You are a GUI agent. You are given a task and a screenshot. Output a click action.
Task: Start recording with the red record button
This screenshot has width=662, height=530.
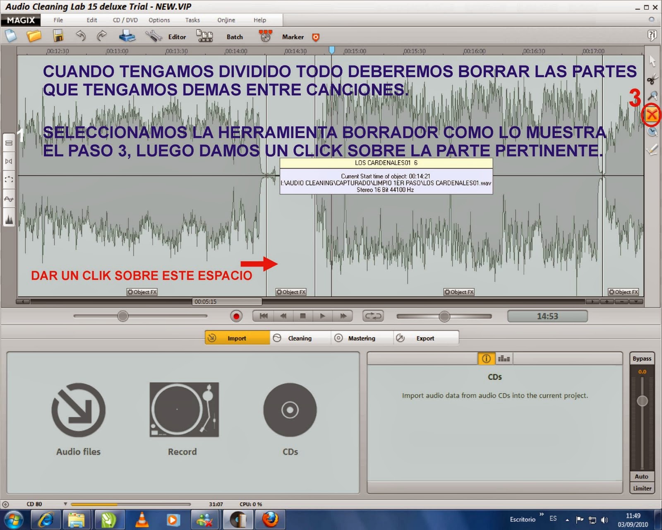tap(236, 316)
